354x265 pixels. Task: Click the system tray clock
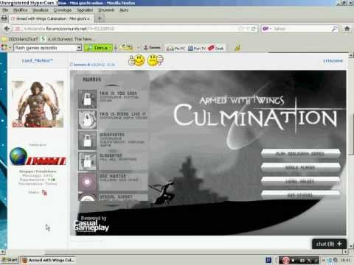click(x=345, y=260)
